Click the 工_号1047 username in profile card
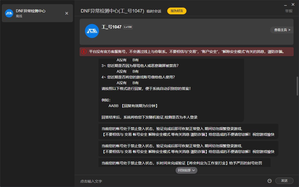This screenshot has width=299, height=187. click(111, 27)
